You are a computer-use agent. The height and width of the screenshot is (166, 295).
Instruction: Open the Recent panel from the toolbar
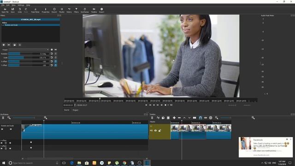[x=54, y=10]
